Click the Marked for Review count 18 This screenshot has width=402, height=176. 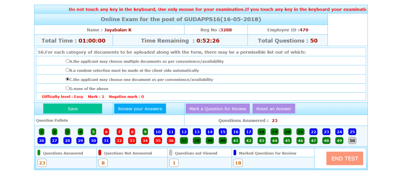(238, 163)
